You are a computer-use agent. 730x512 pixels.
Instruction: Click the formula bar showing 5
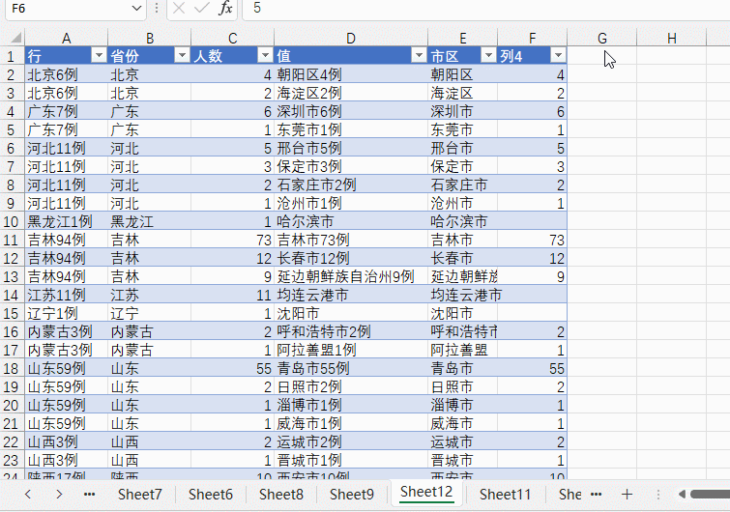[x=486, y=9]
